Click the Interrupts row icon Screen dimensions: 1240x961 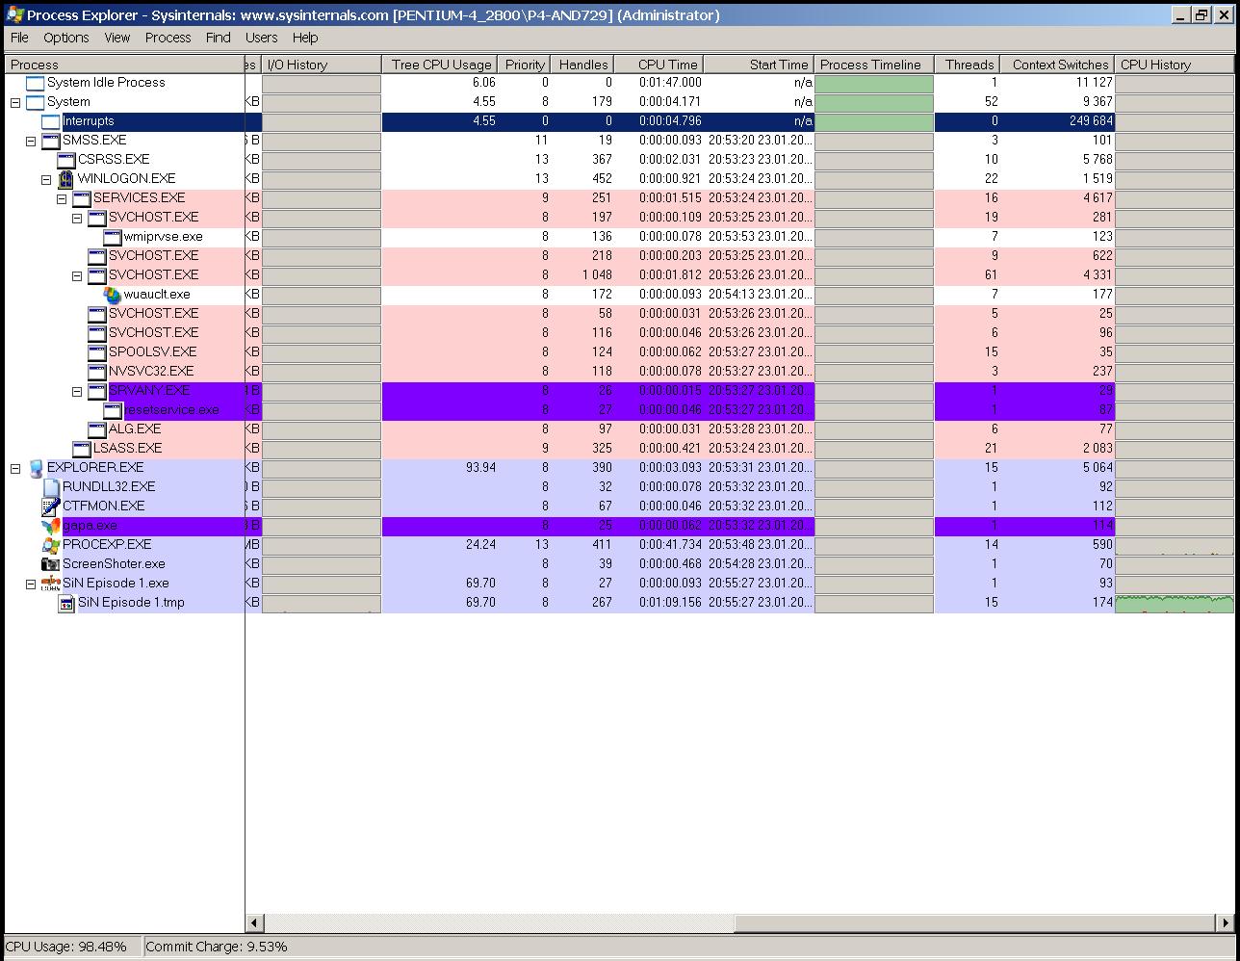(50, 121)
